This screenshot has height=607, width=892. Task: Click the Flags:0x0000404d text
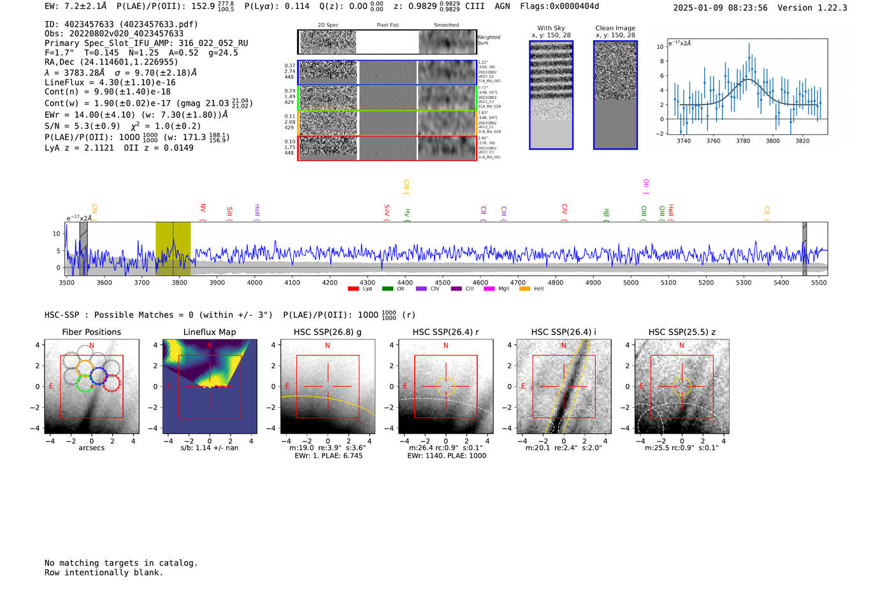click(x=559, y=6)
